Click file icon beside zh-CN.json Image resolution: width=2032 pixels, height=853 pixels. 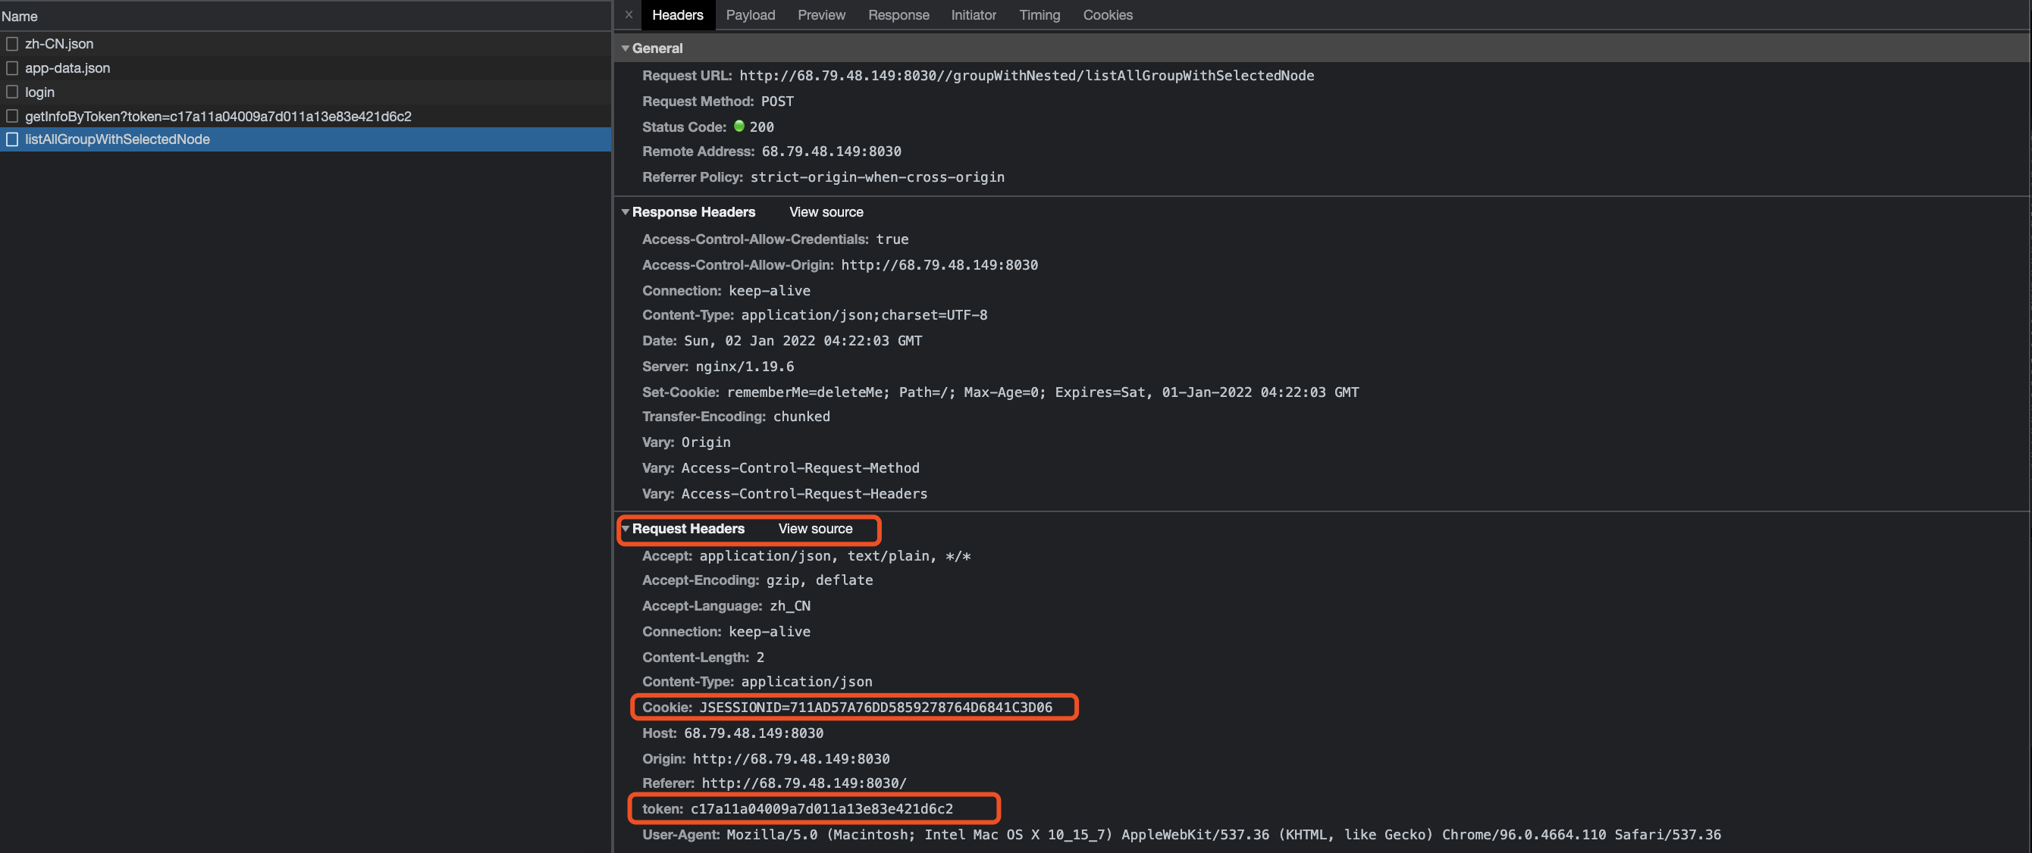coord(12,44)
